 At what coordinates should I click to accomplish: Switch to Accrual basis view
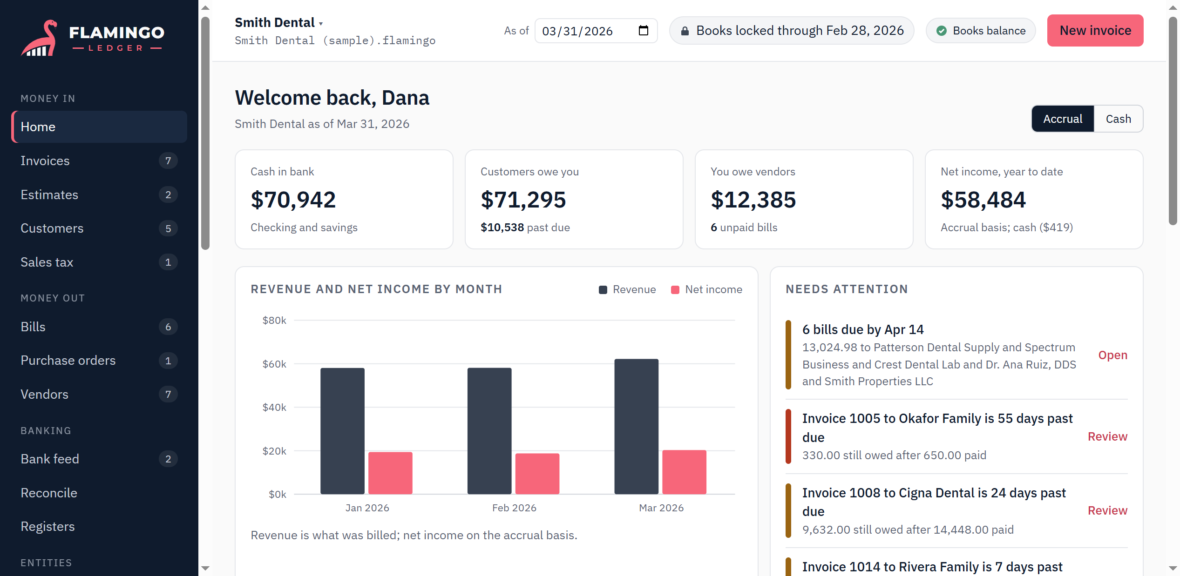1062,119
